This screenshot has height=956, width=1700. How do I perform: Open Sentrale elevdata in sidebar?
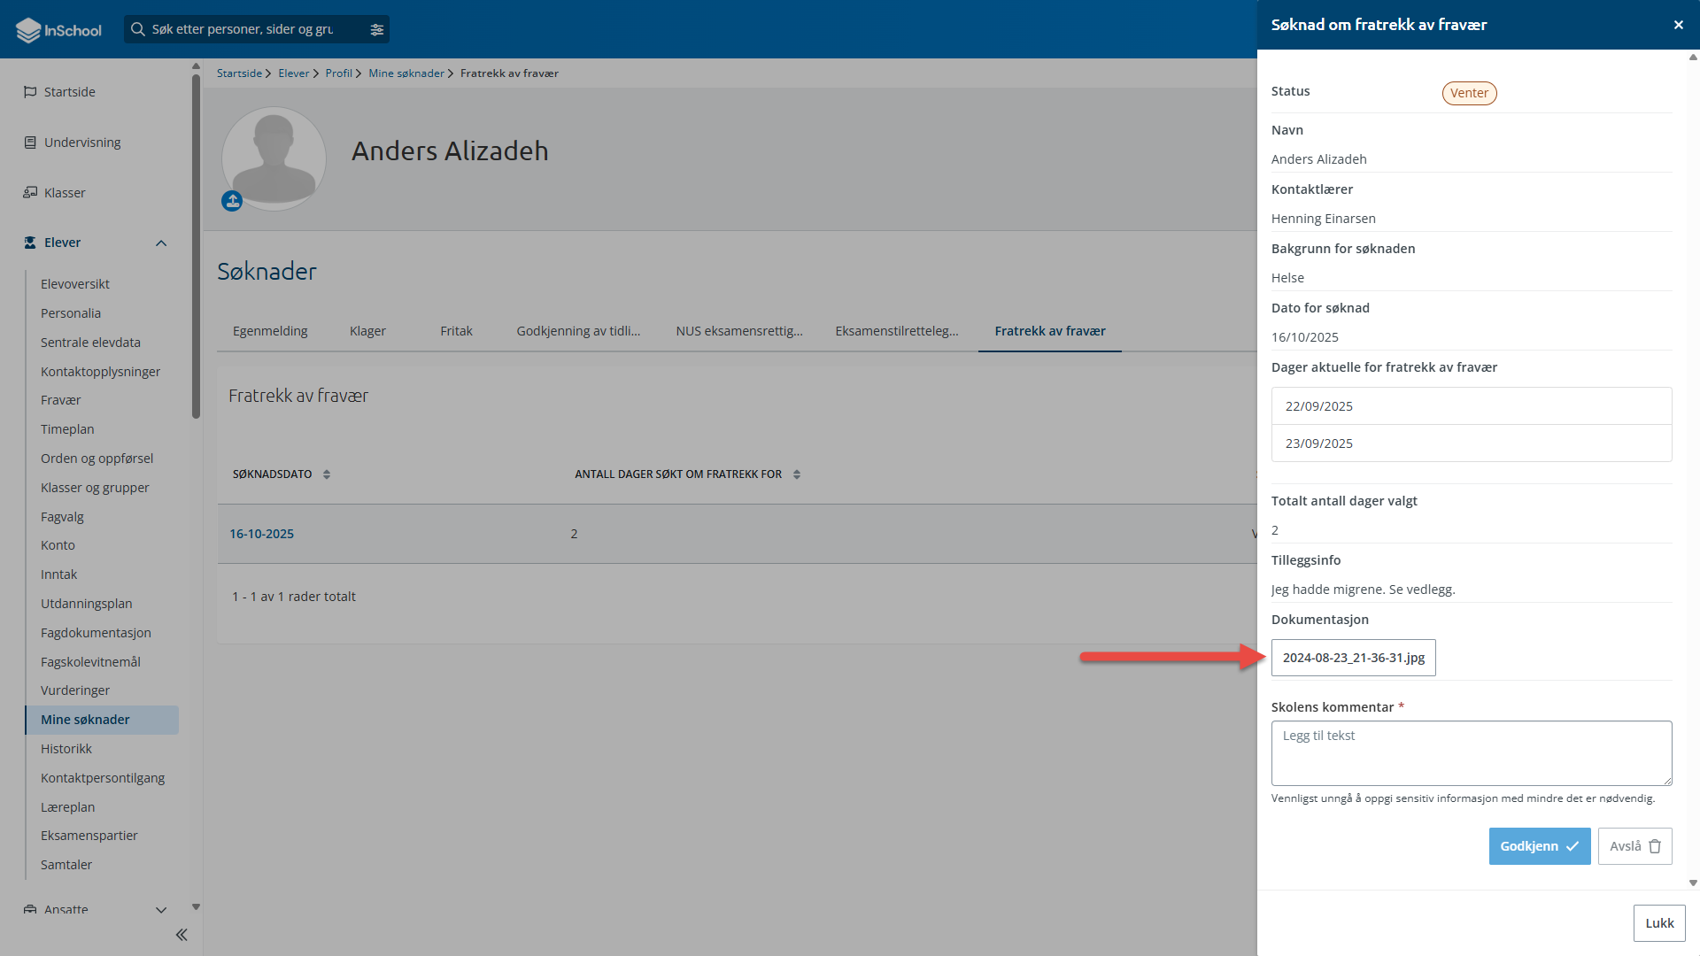pos(90,343)
